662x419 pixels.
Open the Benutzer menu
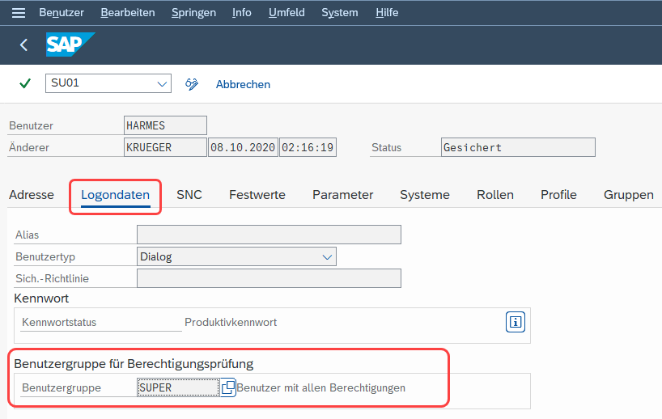pyautogui.click(x=62, y=13)
